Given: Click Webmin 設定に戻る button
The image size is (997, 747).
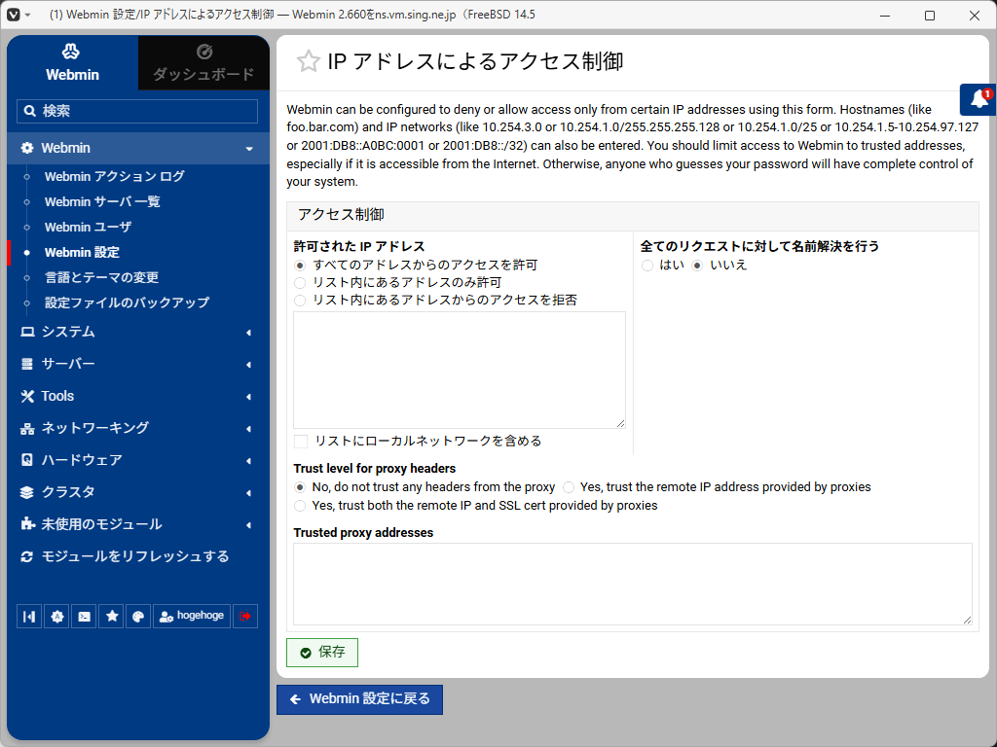Looking at the screenshot, I should [x=360, y=699].
